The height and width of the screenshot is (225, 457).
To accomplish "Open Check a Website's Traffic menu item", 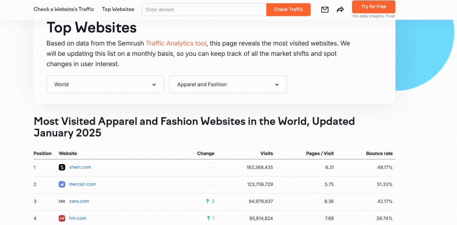I will [64, 9].
